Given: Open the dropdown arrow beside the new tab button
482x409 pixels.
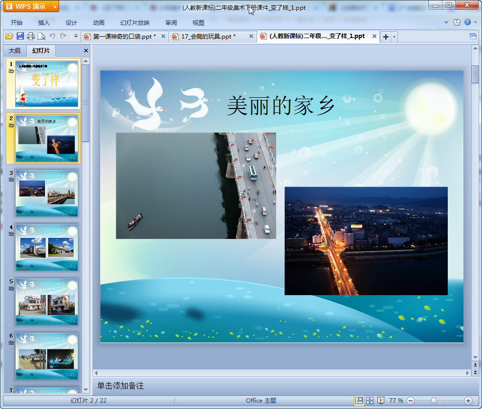Looking at the screenshot, I should tap(394, 37).
